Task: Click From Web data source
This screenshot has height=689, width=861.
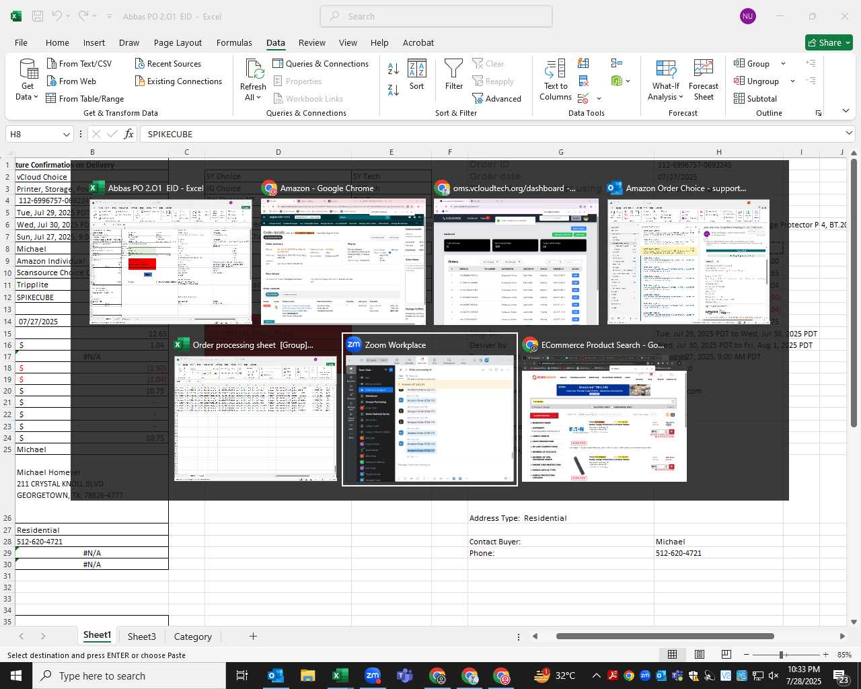Action: tap(72, 81)
